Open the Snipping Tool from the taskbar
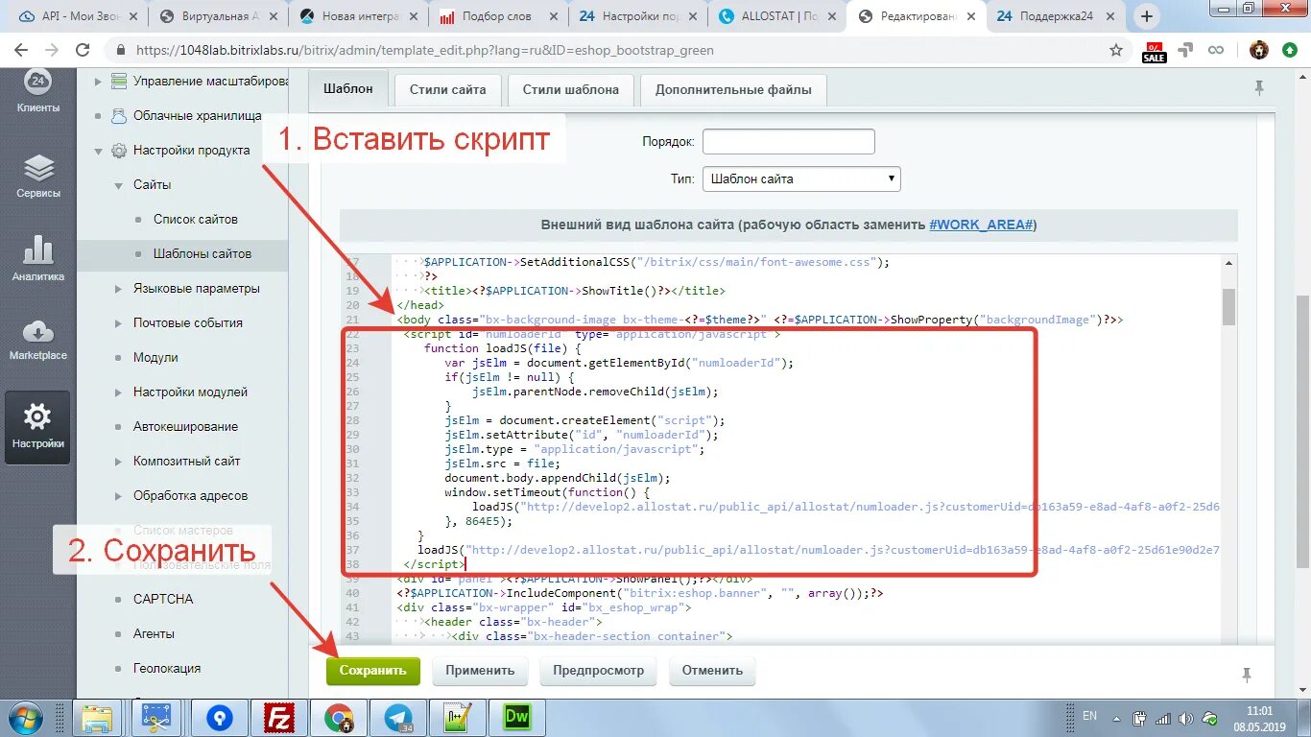The height and width of the screenshot is (737, 1311). click(156, 718)
